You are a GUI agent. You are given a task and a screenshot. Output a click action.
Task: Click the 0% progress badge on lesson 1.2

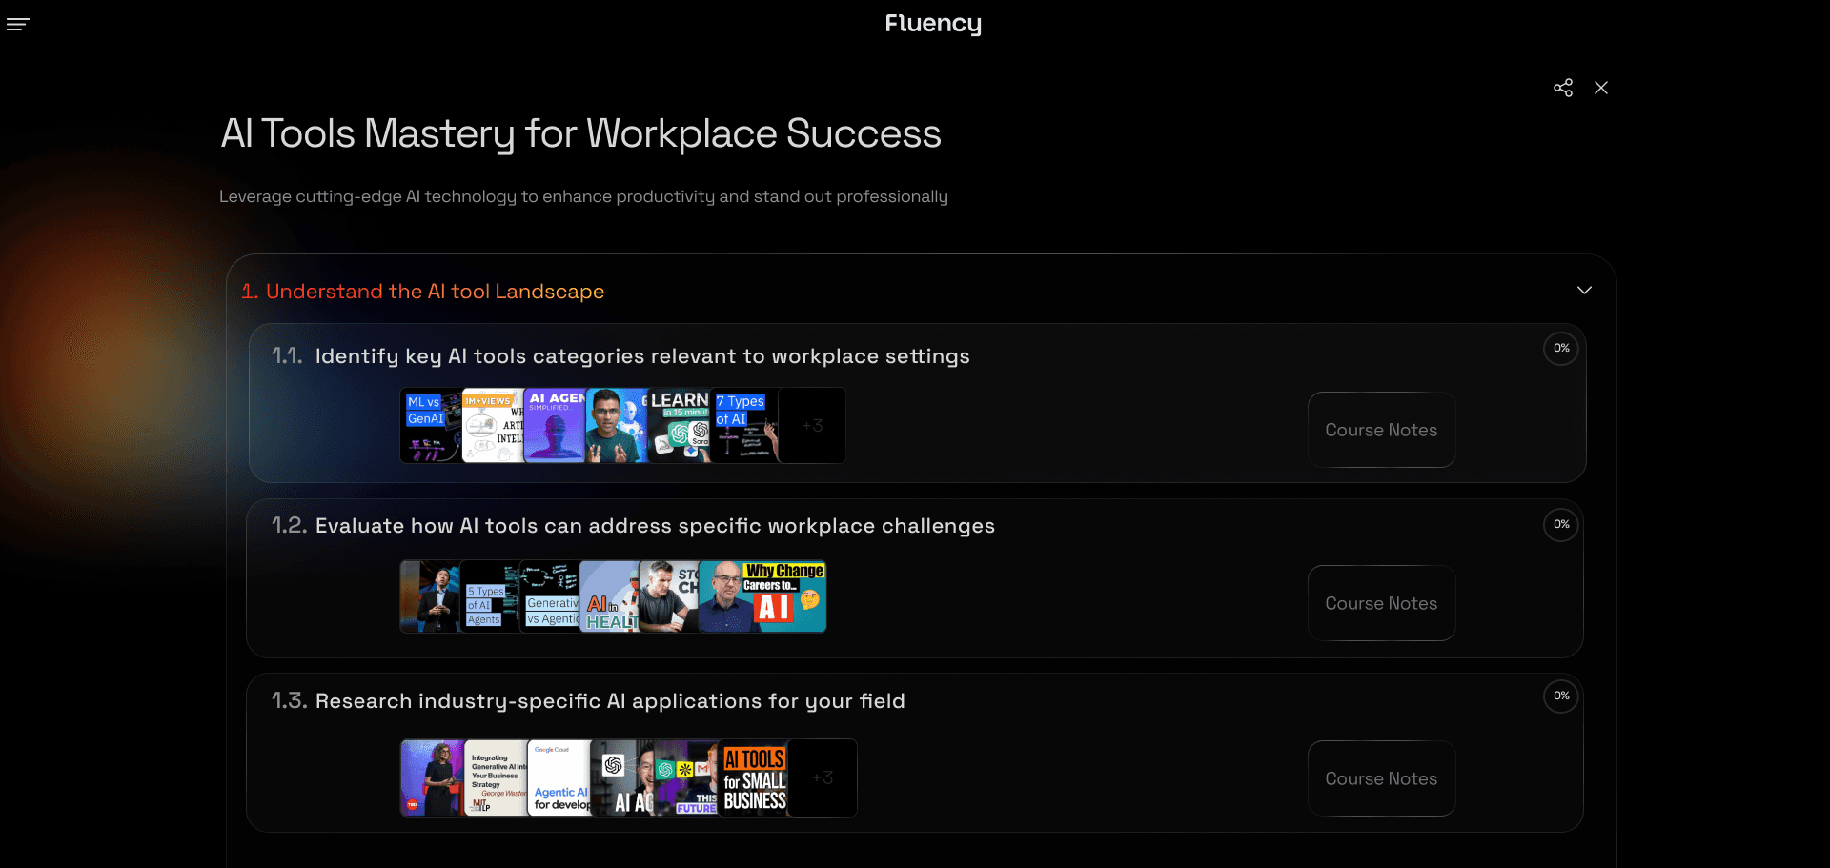point(1561,525)
